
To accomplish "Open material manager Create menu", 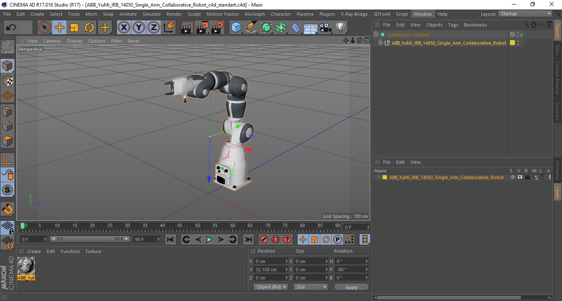I will pyautogui.click(x=34, y=251).
